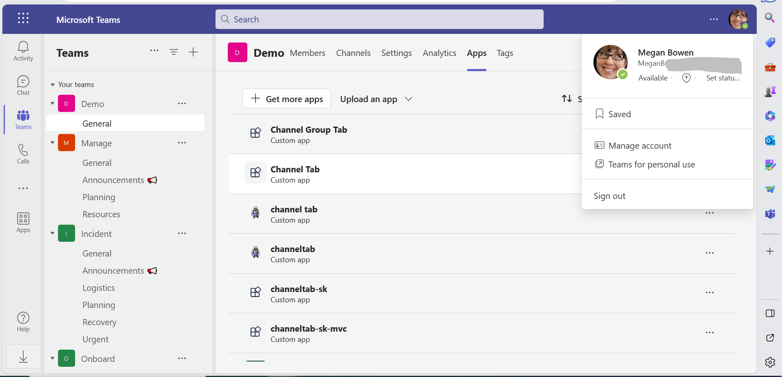Select the Apps icon in left sidebar
The image size is (782, 377).
(x=23, y=222)
